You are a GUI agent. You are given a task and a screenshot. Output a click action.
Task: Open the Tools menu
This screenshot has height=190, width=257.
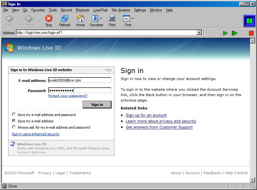pyautogui.click(x=53, y=10)
